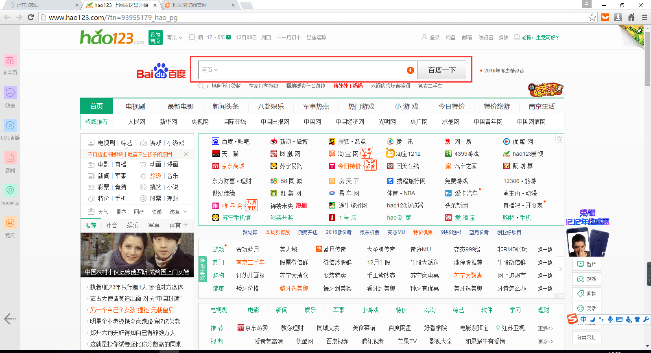Refresh the 游戏 row with 换一换
The width and height of the screenshot is (651, 353).
click(x=545, y=249)
